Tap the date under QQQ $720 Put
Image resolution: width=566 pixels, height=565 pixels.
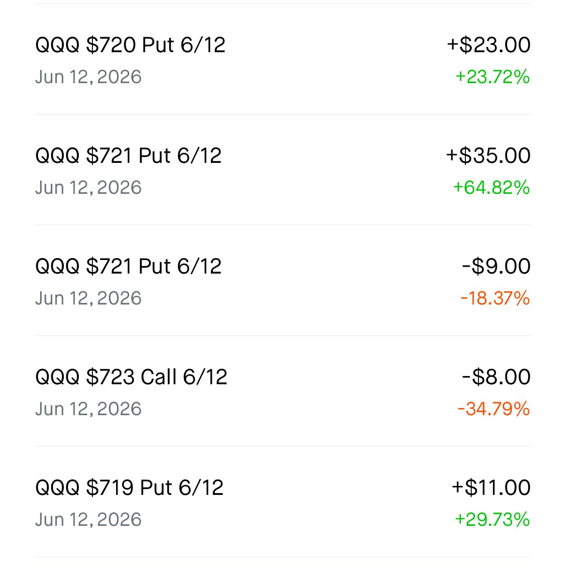coord(88,77)
